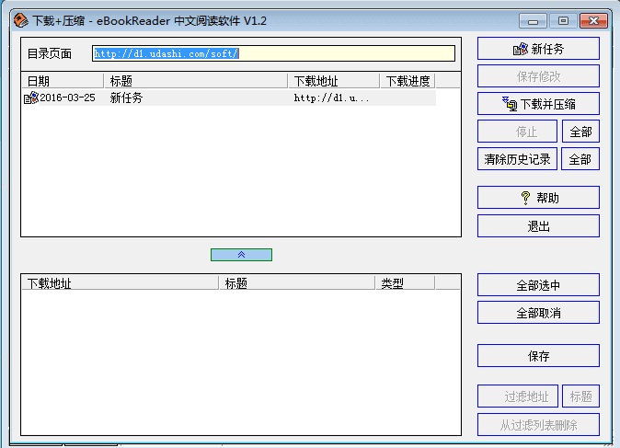Select the 2016-03-25 date cell
This screenshot has width=620, height=448.
(68, 98)
